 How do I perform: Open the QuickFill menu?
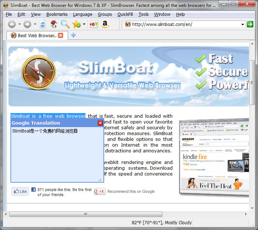tap(125, 14)
